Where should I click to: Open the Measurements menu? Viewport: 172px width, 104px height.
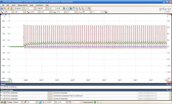pos(23,5)
